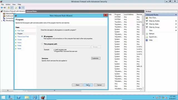Click the Monitoring tree node icon

click(4, 21)
